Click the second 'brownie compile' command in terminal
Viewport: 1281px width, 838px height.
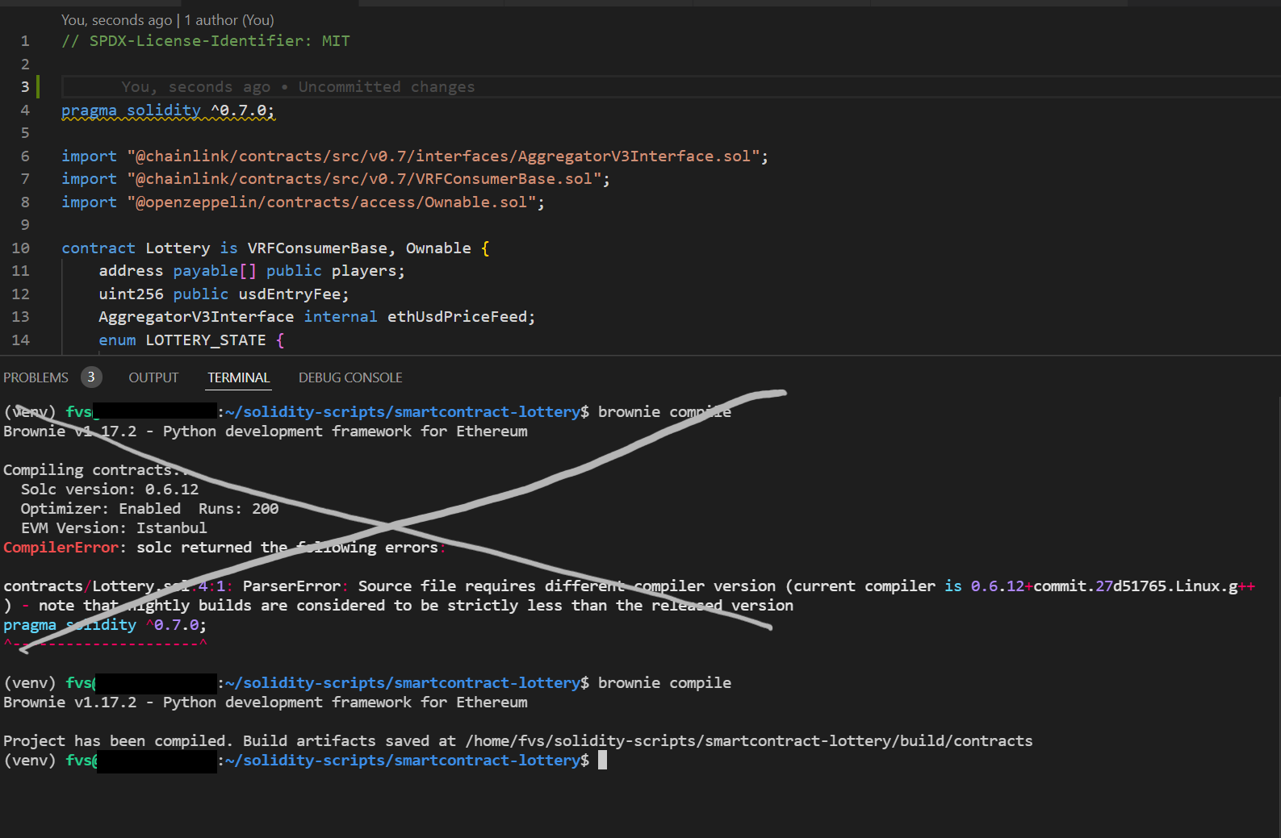coord(664,683)
